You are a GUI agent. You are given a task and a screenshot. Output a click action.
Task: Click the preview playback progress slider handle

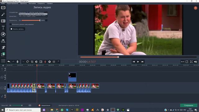[x=118, y=57]
